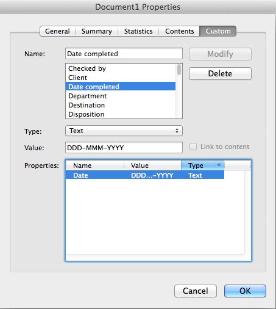
Task: Click the Value field with DDD-MMM-YYYY
Action: (124, 148)
